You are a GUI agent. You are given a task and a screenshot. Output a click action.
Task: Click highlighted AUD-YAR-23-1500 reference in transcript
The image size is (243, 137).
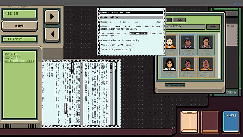coord(138,33)
